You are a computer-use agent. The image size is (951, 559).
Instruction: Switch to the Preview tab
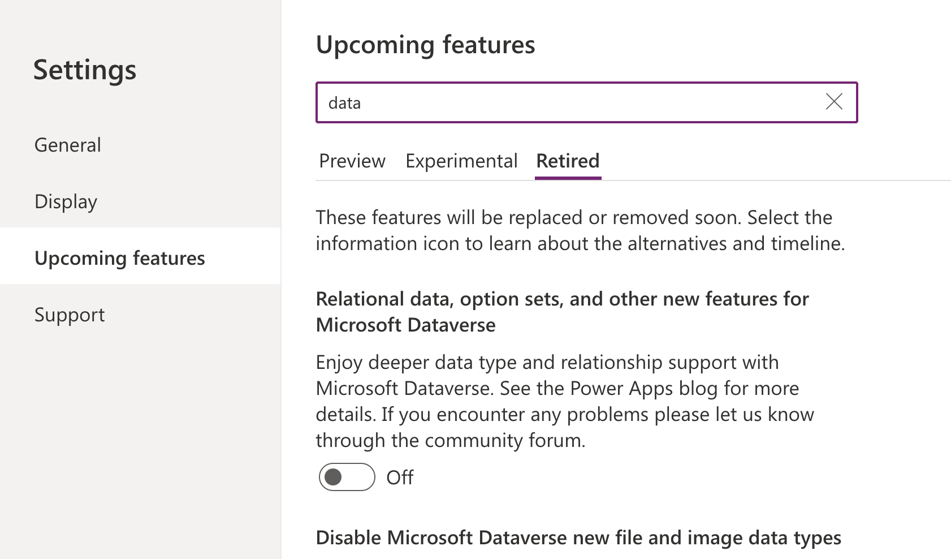click(352, 161)
